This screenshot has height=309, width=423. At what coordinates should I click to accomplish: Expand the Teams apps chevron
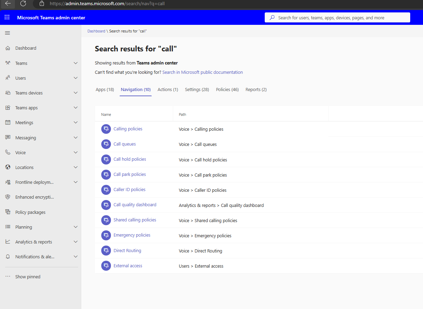tap(76, 108)
